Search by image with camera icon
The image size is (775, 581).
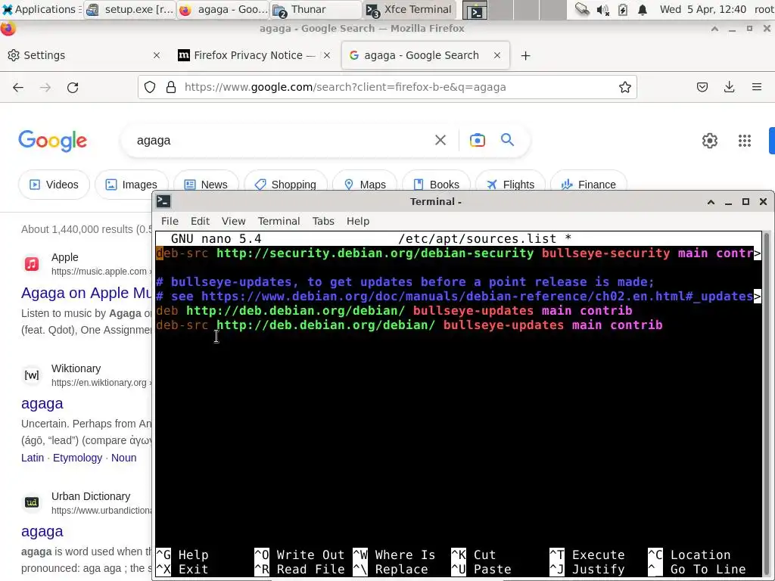478,140
